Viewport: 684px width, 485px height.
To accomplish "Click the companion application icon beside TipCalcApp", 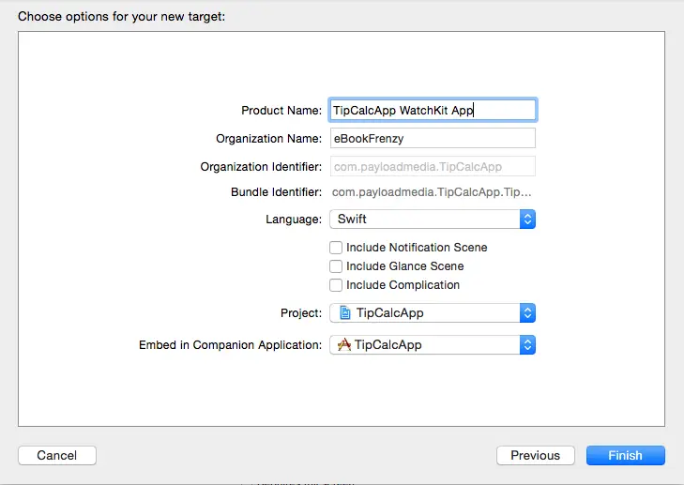I will tap(343, 344).
